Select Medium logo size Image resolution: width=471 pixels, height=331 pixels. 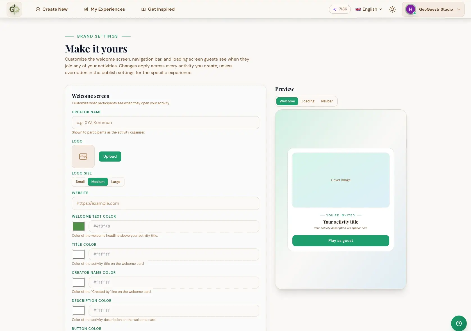98,182
